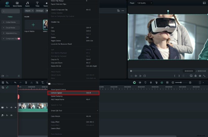
Task: Click the crop tool icon in timeline toolbar
Action: point(37,83)
